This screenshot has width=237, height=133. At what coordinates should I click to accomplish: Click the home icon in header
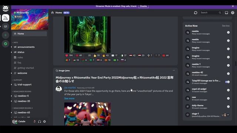point(53,13)
